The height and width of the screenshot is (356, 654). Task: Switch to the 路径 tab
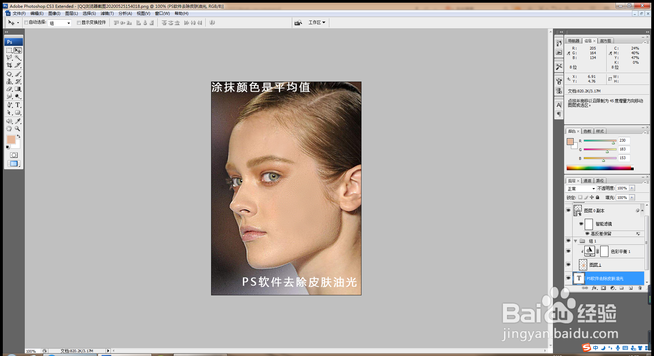[x=600, y=181]
